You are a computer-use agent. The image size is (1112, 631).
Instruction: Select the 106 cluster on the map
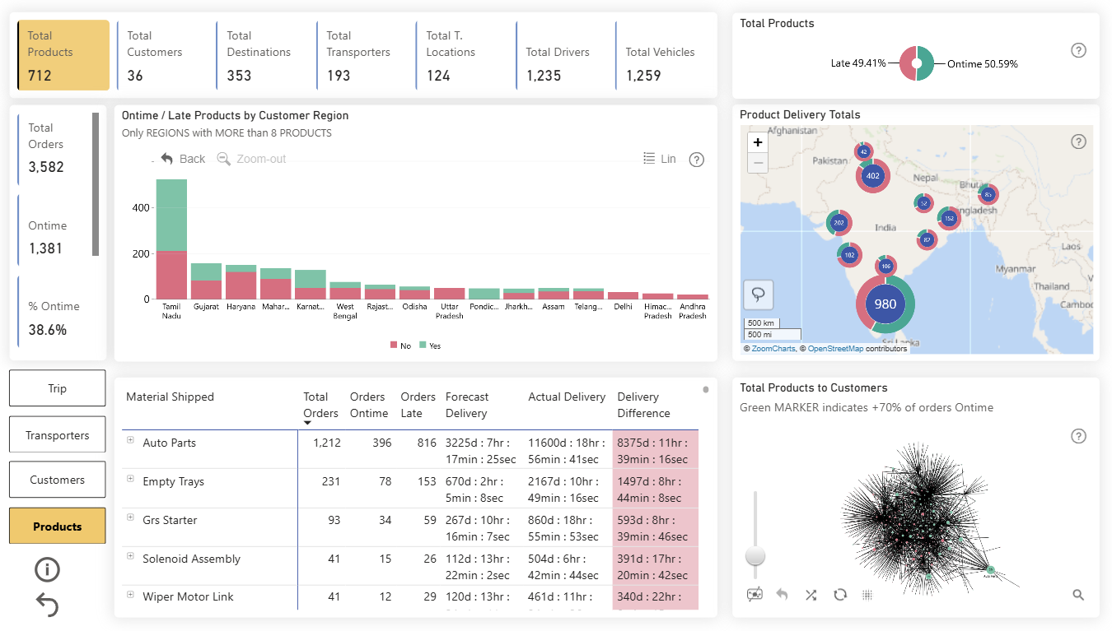click(x=886, y=266)
